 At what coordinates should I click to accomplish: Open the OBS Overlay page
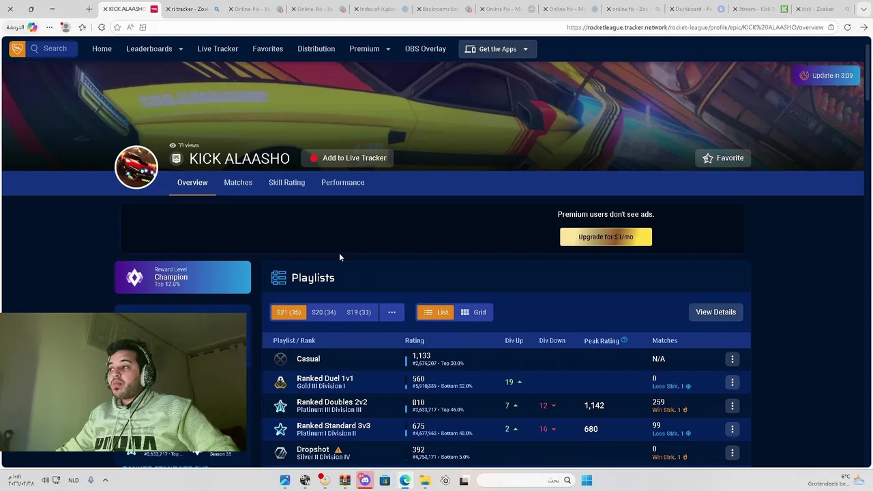click(425, 49)
